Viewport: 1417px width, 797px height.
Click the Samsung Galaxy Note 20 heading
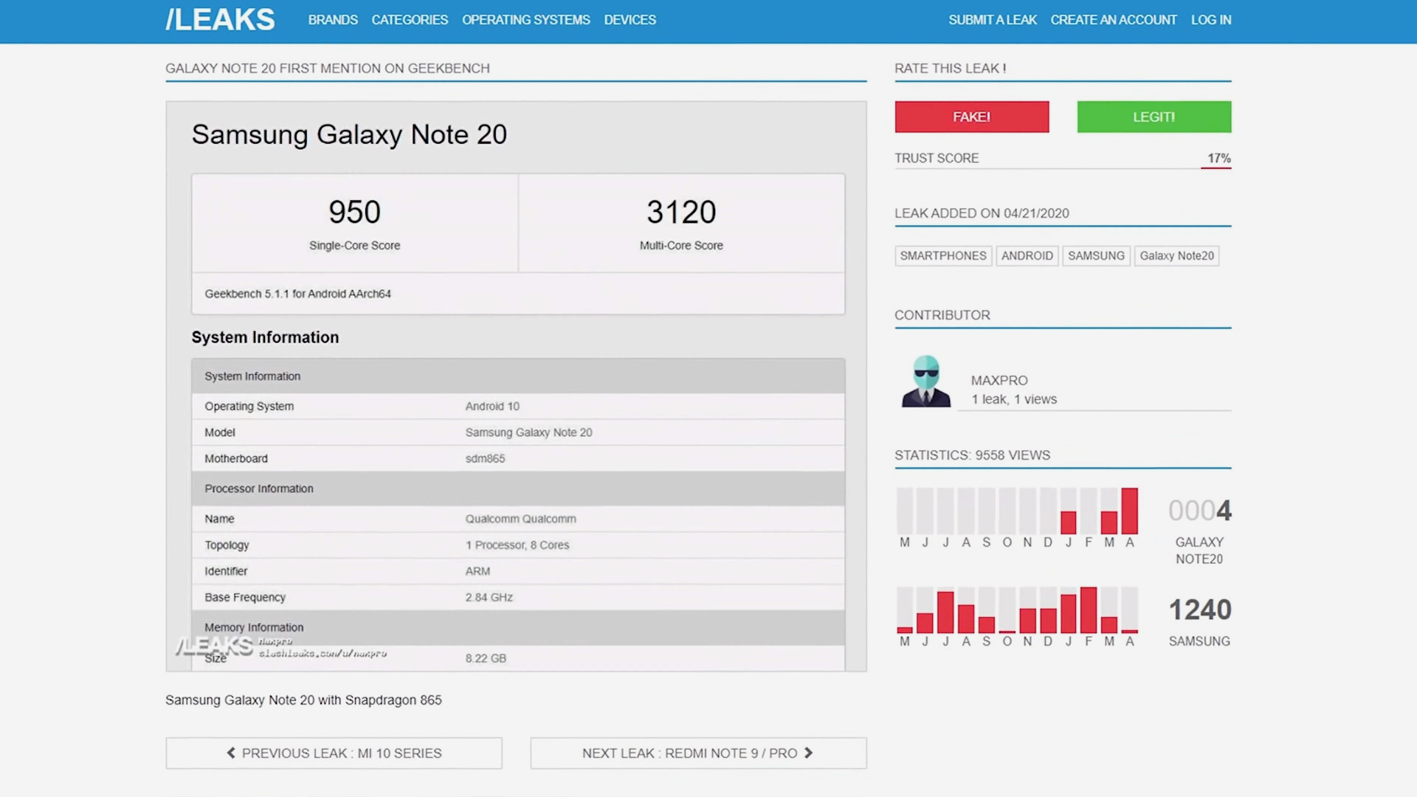pyautogui.click(x=349, y=134)
